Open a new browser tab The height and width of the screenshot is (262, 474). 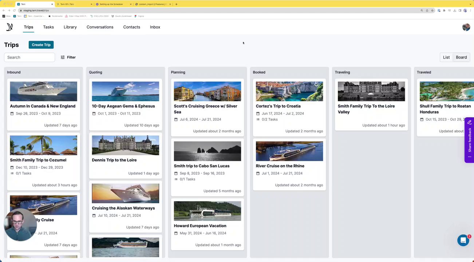click(176, 4)
